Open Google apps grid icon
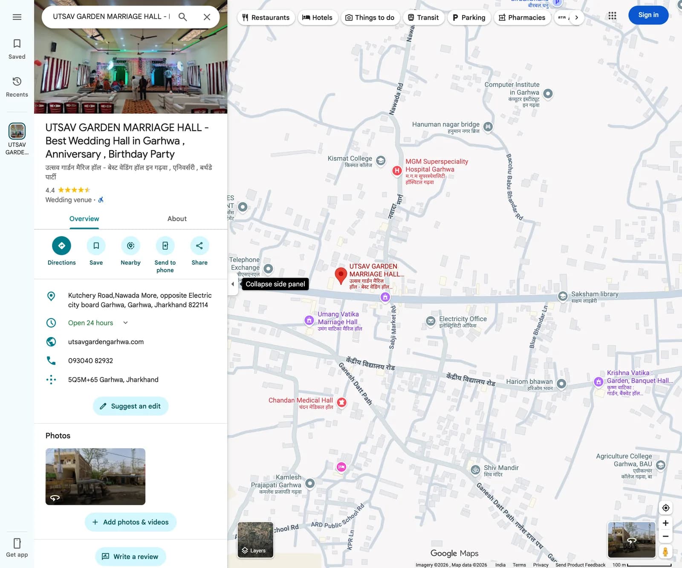The height and width of the screenshot is (568, 682). (x=613, y=16)
